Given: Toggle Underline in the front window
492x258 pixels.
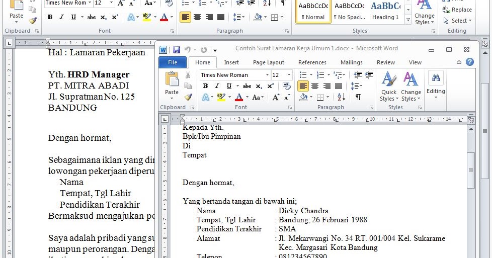Looking at the screenshot, I should (x=229, y=86).
